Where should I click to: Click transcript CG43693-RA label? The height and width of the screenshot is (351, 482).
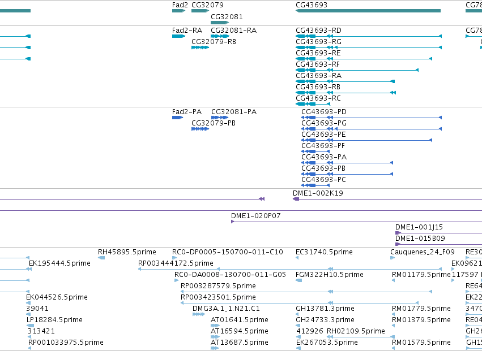pos(318,76)
